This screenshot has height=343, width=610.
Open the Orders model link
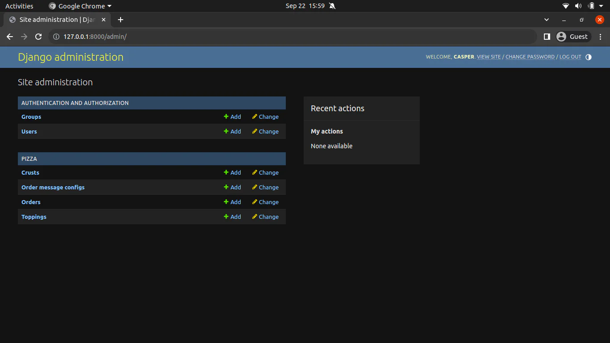[x=31, y=202]
